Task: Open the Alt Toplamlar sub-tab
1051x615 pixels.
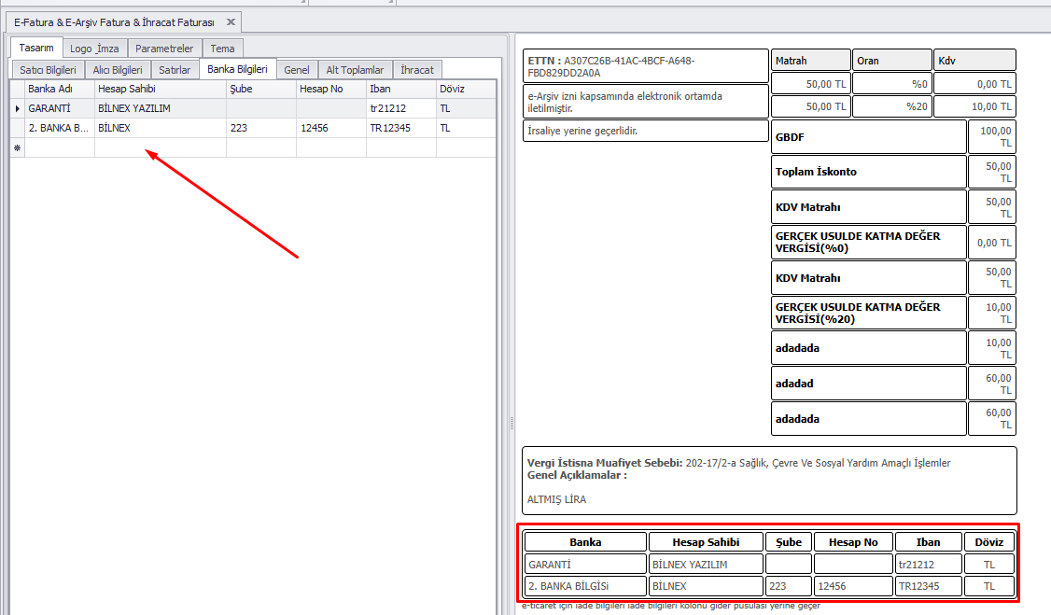Action: pos(355,70)
